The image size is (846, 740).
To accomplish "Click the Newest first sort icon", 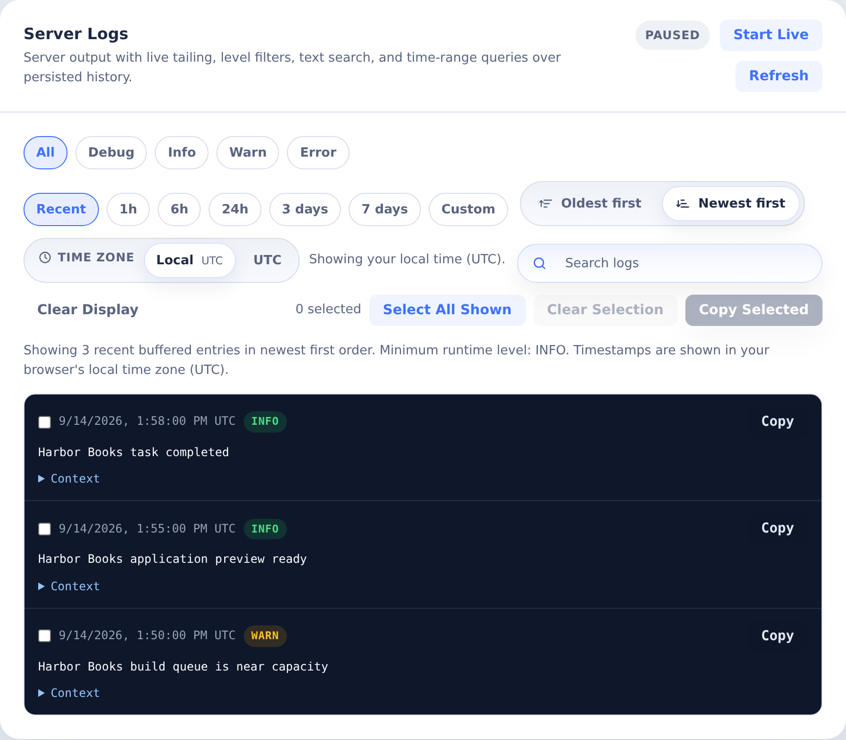I will pos(682,204).
